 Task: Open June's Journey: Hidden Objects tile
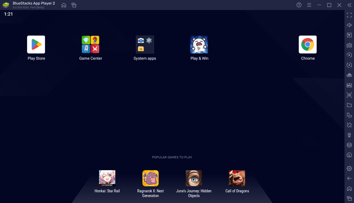194,178
